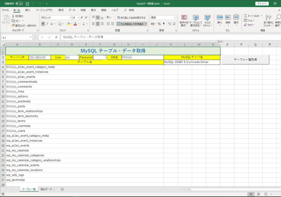This screenshot has width=281, height=197.
Task: Open the Developer (開発) ribbon tab
Action: tap(104, 10)
